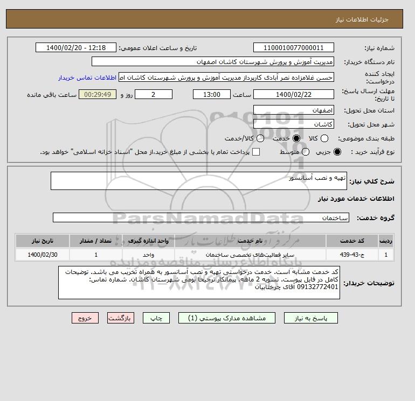Select the متوسط purchase type radio
The image size is (415, 401).
(306, 152)
